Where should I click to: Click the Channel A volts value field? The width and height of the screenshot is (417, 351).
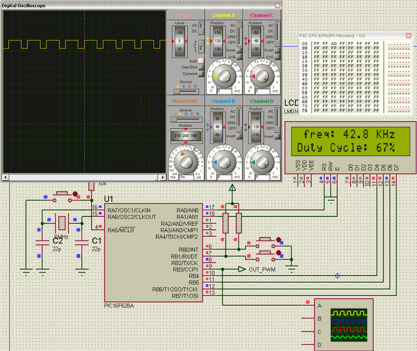224,91
